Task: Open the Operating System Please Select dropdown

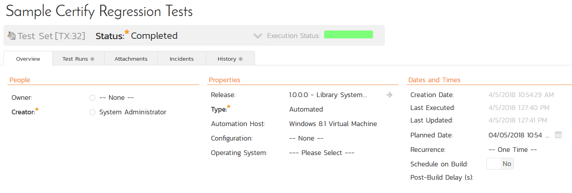Action: click(322, 153)
